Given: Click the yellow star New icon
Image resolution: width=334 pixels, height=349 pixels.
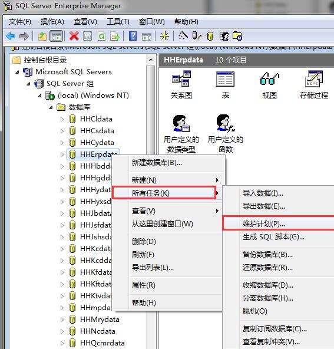Looking at the screenshot, I should 164,36.
